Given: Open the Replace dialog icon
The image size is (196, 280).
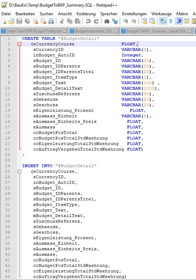Looking at the screenshot, I should (x=115, y=21).
